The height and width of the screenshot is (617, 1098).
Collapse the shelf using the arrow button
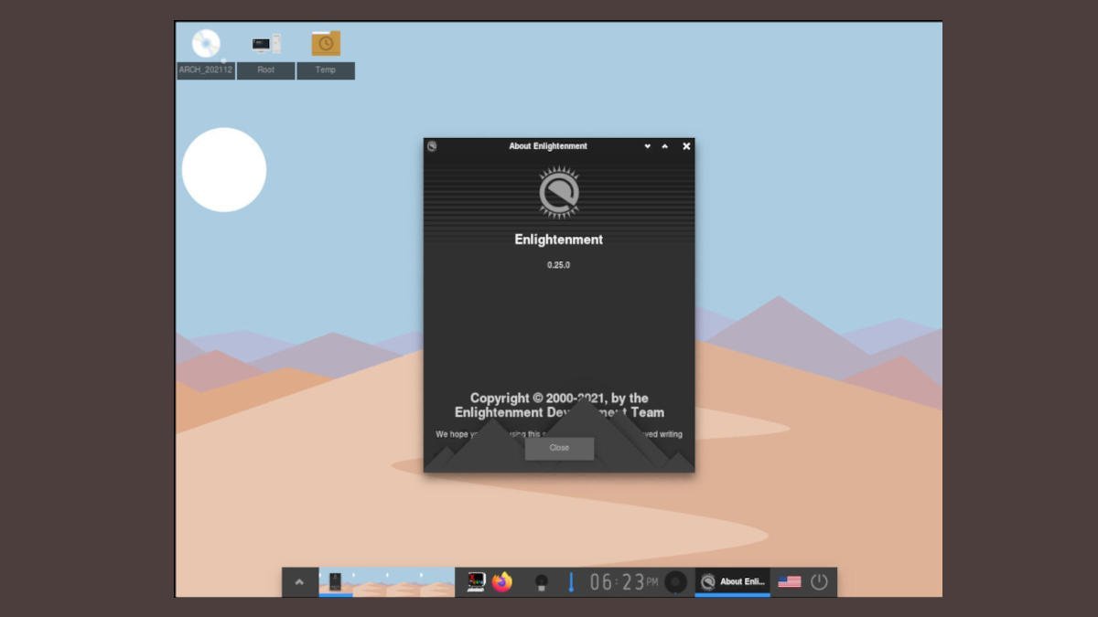[x=301, y=580]
